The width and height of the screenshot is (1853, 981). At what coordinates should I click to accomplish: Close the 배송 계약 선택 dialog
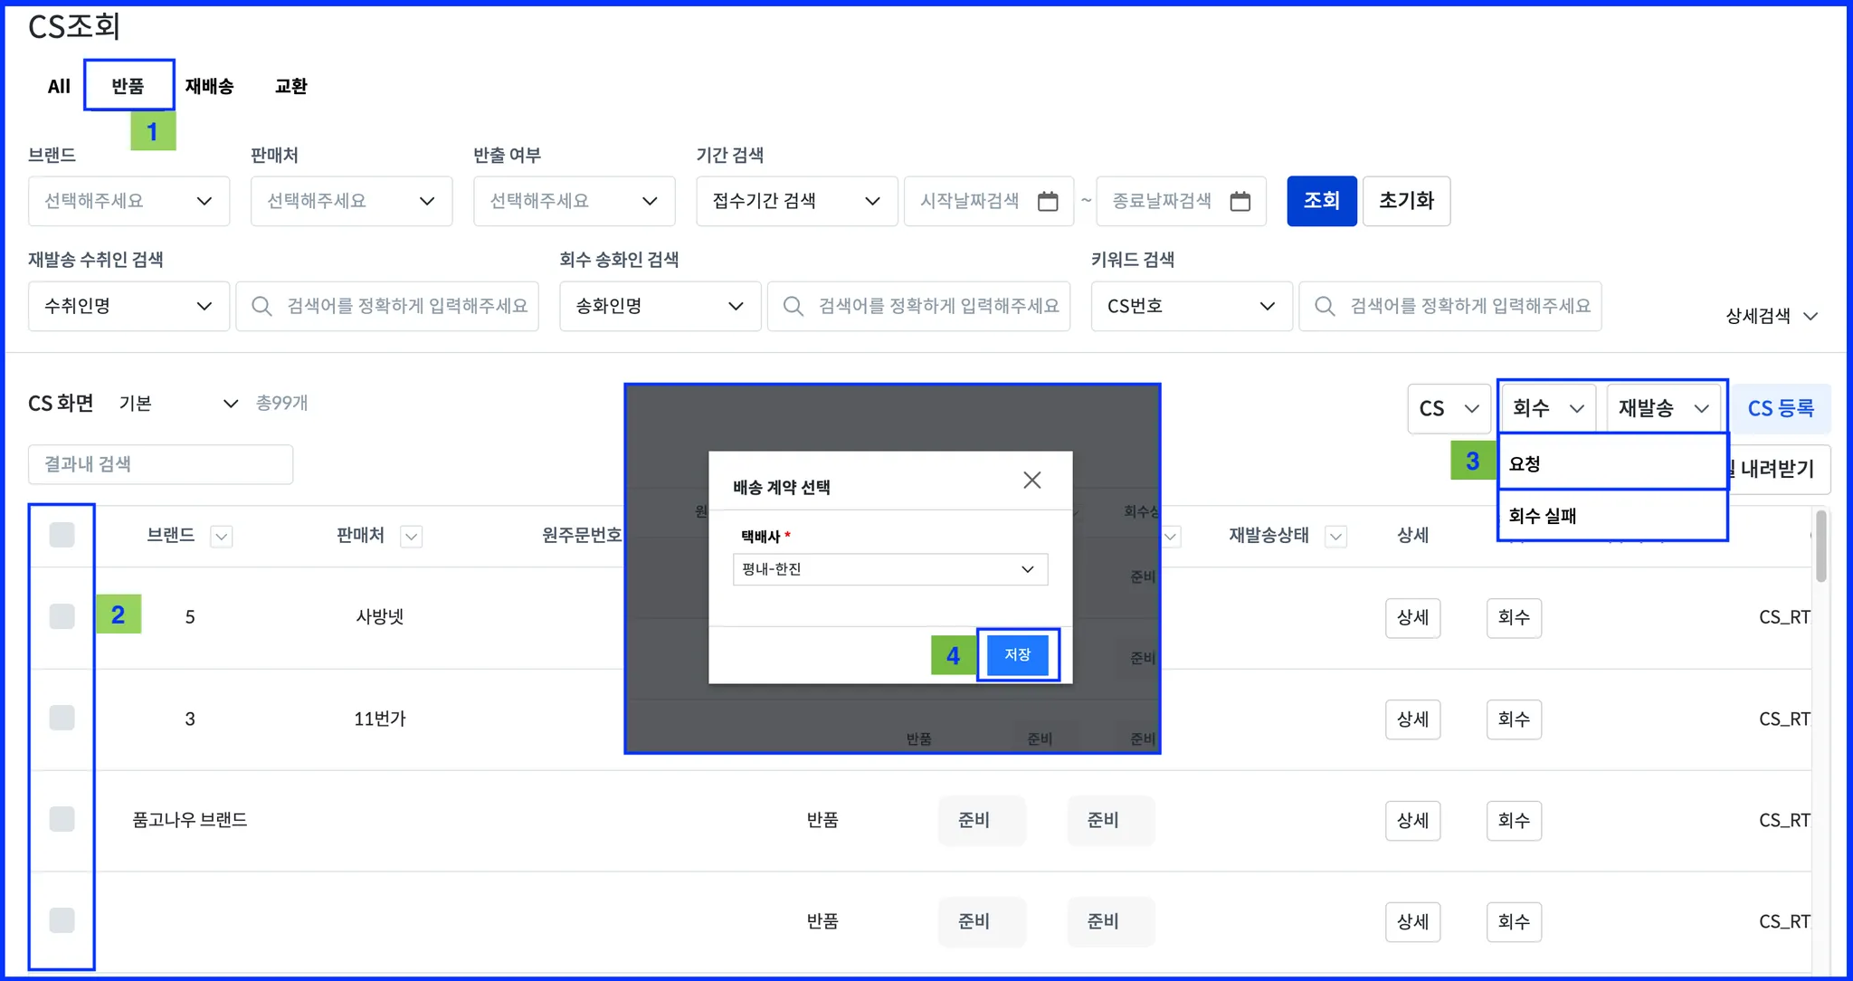(x=1031, y=481)
